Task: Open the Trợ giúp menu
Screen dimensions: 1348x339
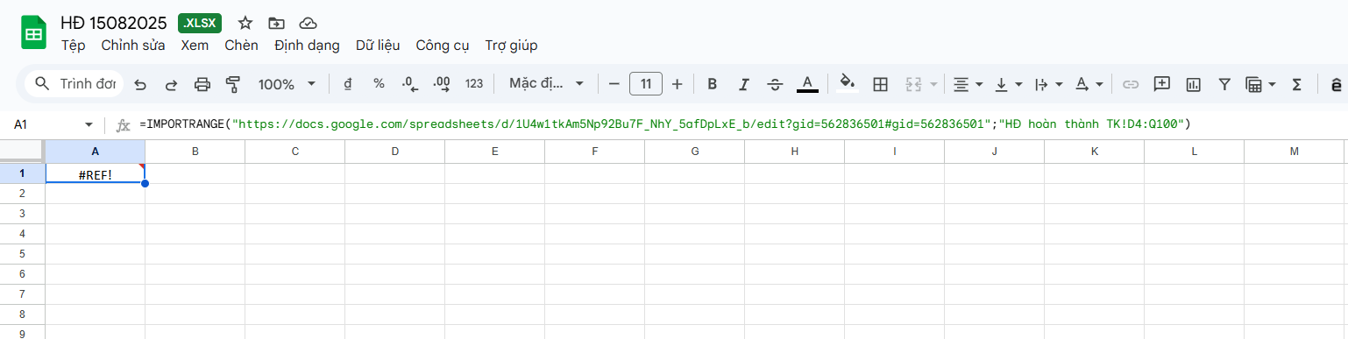Action: 511,46
